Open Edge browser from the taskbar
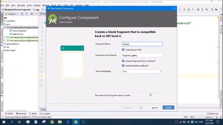The width and height of the screenshot is (223, 125). pos(68,122)
